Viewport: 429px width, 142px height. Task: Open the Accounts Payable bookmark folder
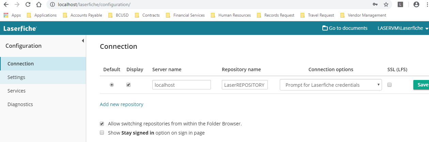(x=83, y=15)
